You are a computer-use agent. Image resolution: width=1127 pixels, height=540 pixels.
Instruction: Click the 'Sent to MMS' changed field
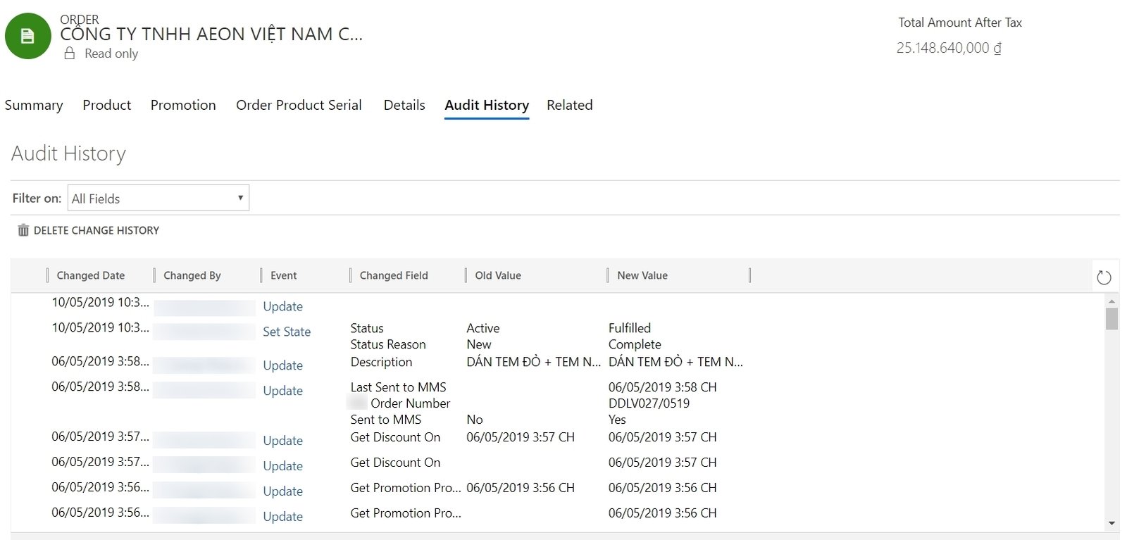pos(386,420)
